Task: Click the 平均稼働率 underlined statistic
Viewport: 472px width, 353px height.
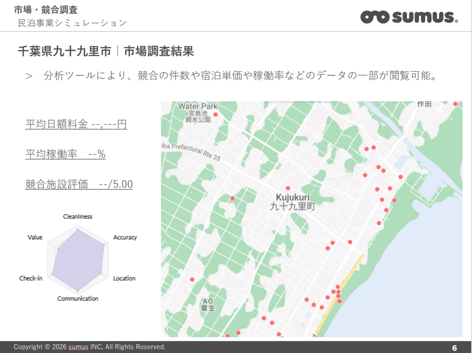Action: click(65, 154)
